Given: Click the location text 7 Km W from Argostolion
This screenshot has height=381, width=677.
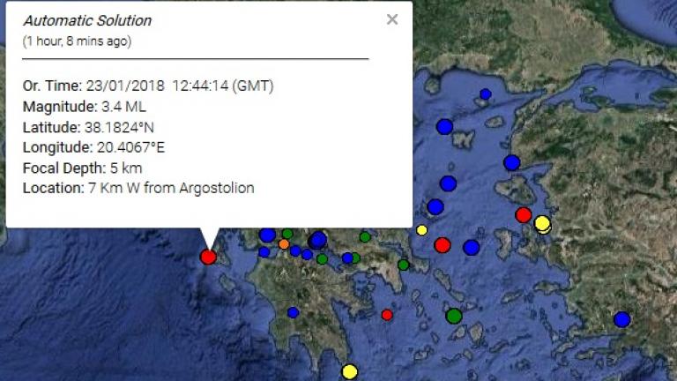Looking at the screenshot, I should click(x=171, y=188).
